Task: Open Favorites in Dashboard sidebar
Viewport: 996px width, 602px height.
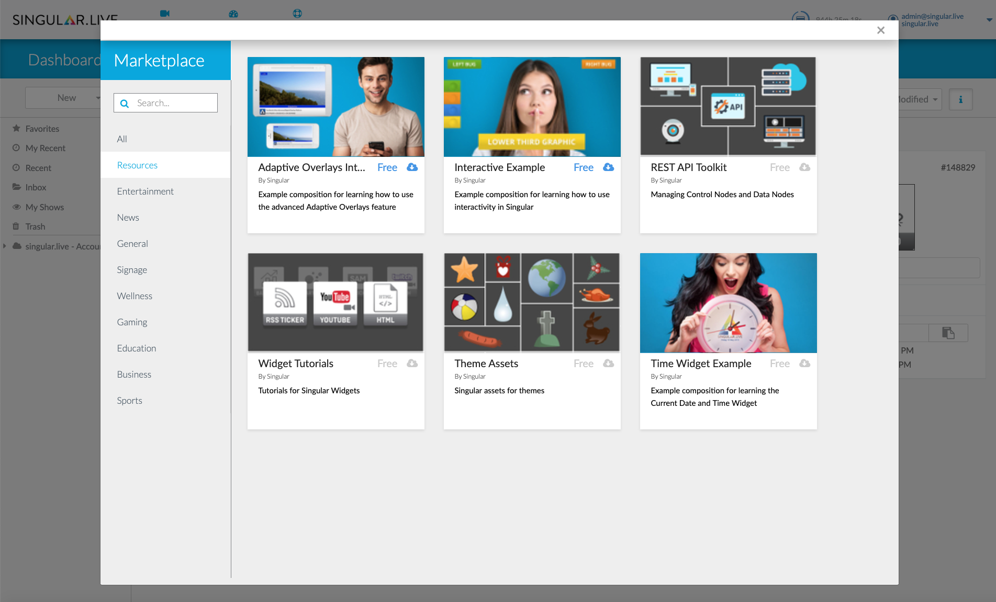Action: point(42,129)
